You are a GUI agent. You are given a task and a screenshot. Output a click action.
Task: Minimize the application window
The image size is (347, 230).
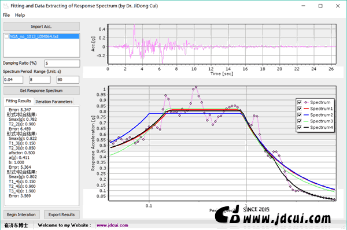point(303,6)
